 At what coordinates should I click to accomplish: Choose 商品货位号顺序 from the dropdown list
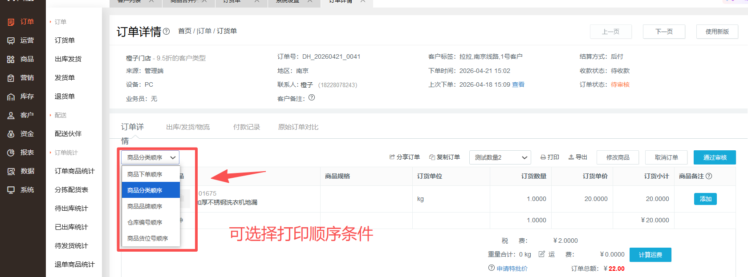pyautogui.click(x=151, y=238)
